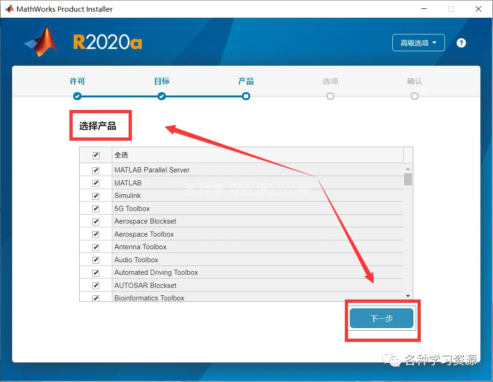Toggle the Simulink checkbox
The height and width of the screenshot is (382, 493).
pos(96,196)
